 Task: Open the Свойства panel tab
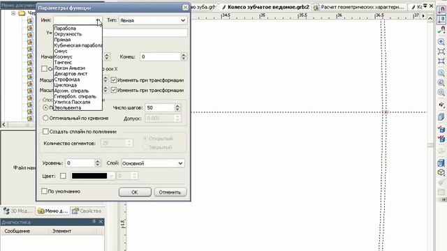pyautogui.click(x=87, y=211)
